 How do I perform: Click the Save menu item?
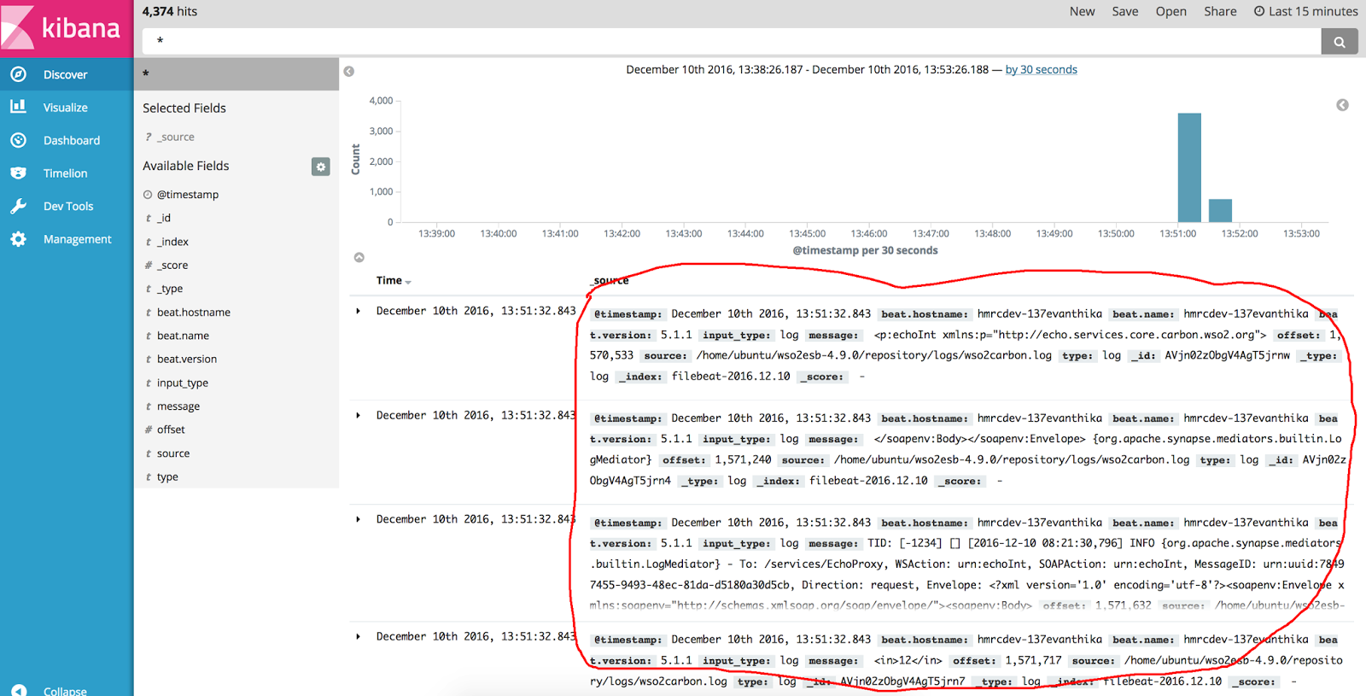tap(1125, 11)
